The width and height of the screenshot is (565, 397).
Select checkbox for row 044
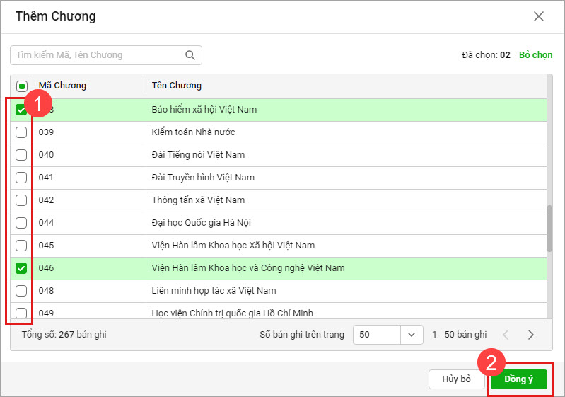pos(21,223)
